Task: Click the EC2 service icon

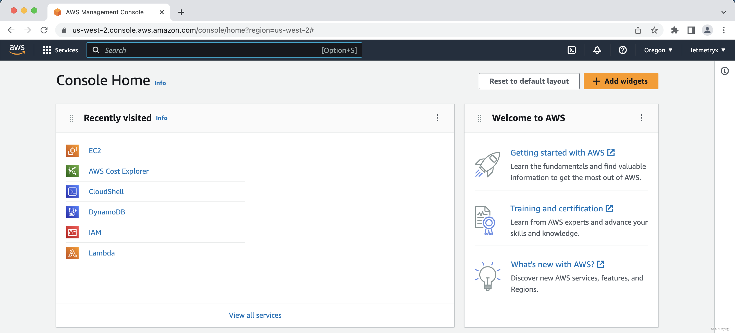Action: coord(72,150)
